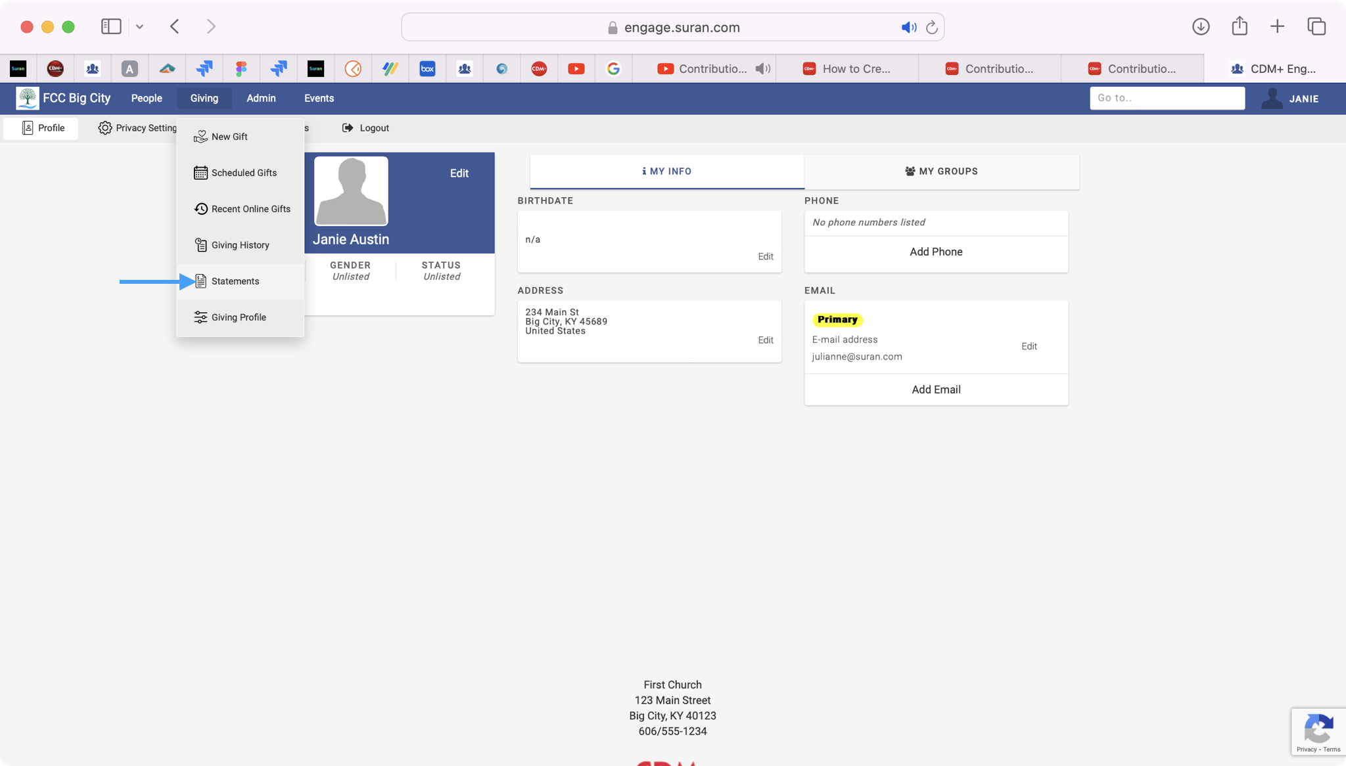
Task: Click the Giving Profile sliders icon
Action: point(200,317)
